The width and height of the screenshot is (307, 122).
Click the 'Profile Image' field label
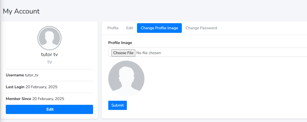coord(120,43)
